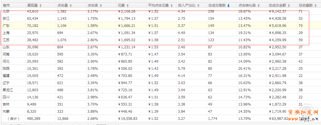Image resolution: width=321 pixels, height=125 pixels.
Task: Sort by 平均点击花费 using its arrow
Action: (172, 5)
